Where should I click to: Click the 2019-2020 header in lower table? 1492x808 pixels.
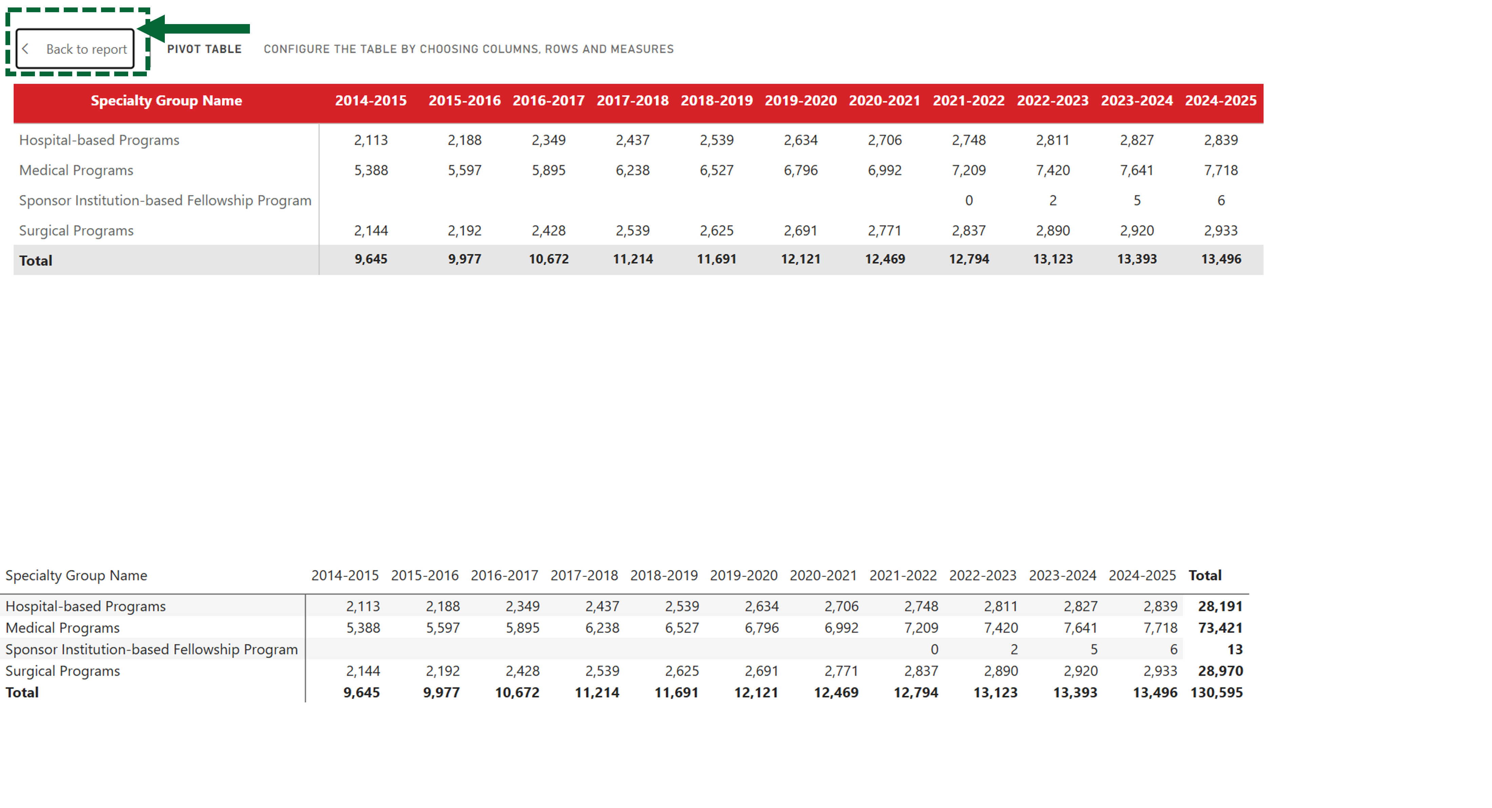pos(744,575)
